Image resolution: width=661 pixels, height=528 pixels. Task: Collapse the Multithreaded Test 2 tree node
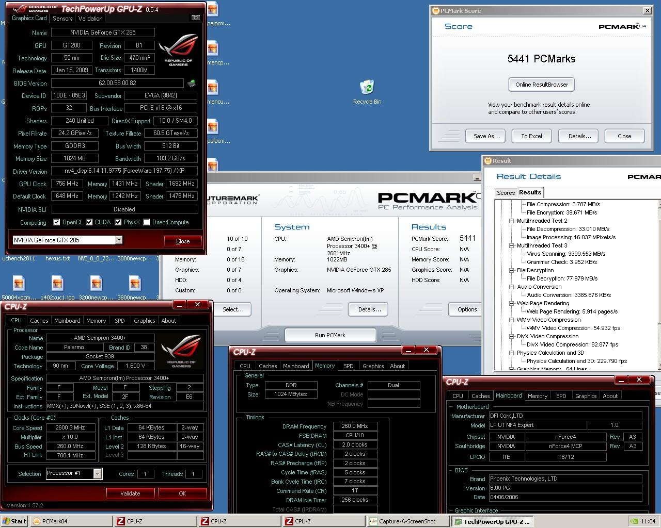(512, 221)
